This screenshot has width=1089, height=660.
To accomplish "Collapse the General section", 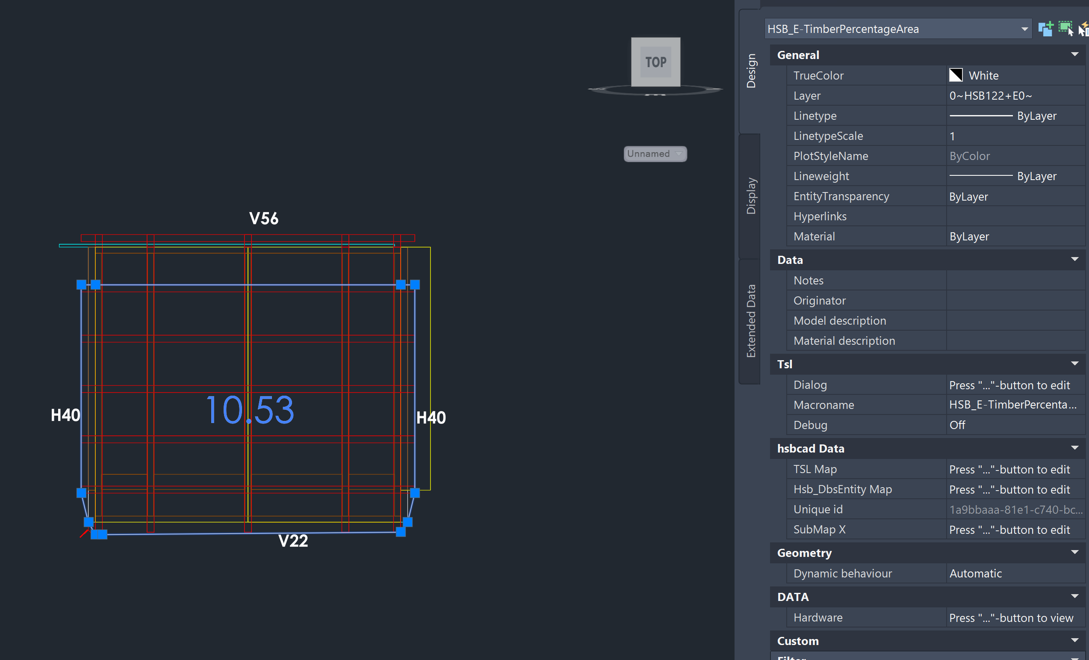I will click(x=1074, y=55).
